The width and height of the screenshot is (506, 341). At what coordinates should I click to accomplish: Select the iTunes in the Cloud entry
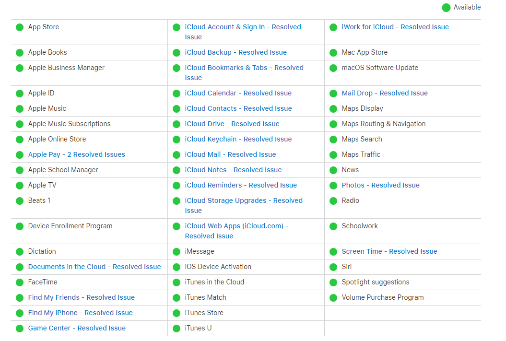[x=214, y=282]
